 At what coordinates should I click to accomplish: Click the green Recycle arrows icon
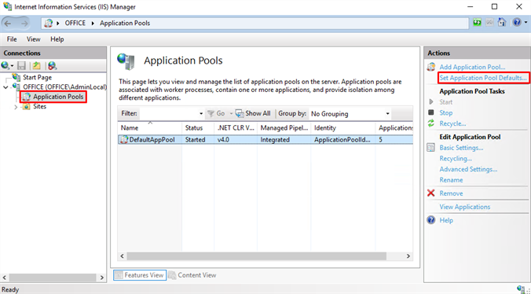(x=430, y=123)
